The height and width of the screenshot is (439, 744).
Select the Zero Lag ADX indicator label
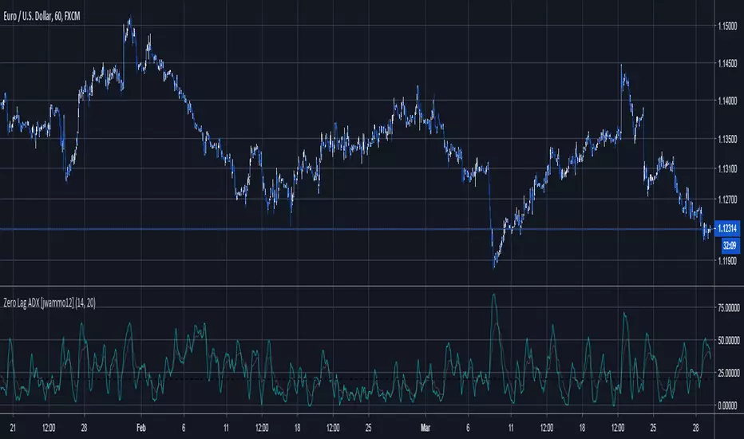pos(49,303)
